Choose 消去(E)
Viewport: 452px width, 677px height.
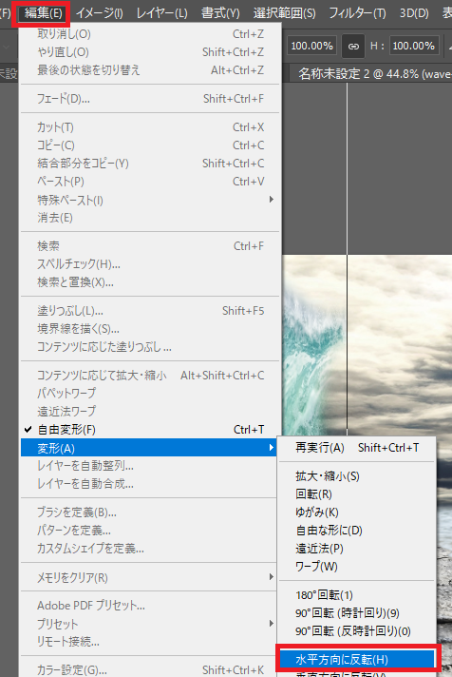(151, 218)
